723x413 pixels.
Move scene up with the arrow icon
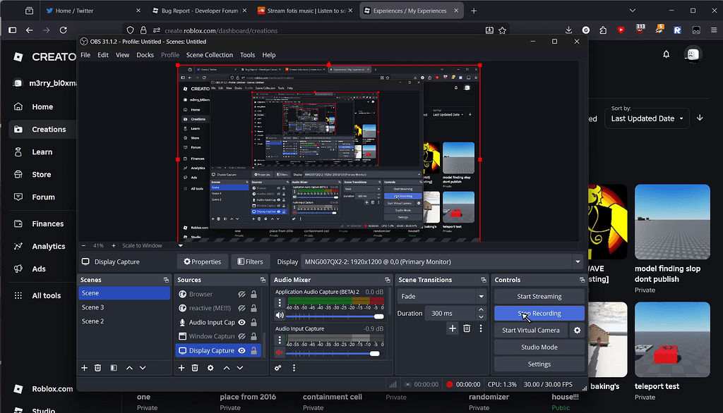[x=130, y=368]
